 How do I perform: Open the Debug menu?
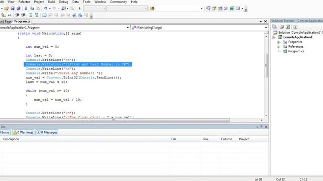tap(64, 2)
